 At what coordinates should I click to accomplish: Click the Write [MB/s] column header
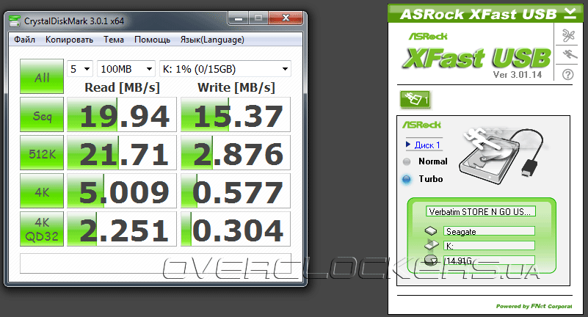coord(236,87)
